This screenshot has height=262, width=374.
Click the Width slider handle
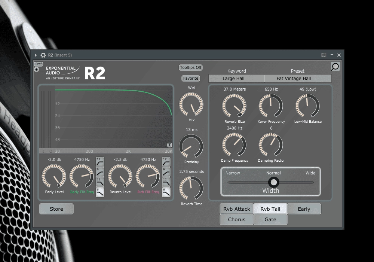274,182
